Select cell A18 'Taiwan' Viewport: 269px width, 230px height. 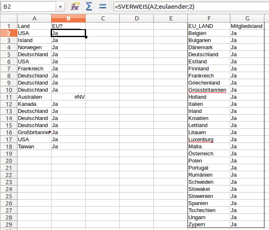point(35,146)
